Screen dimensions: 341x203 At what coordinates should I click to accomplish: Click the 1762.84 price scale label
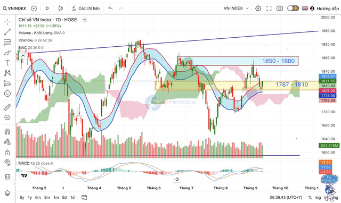point(328,100)
